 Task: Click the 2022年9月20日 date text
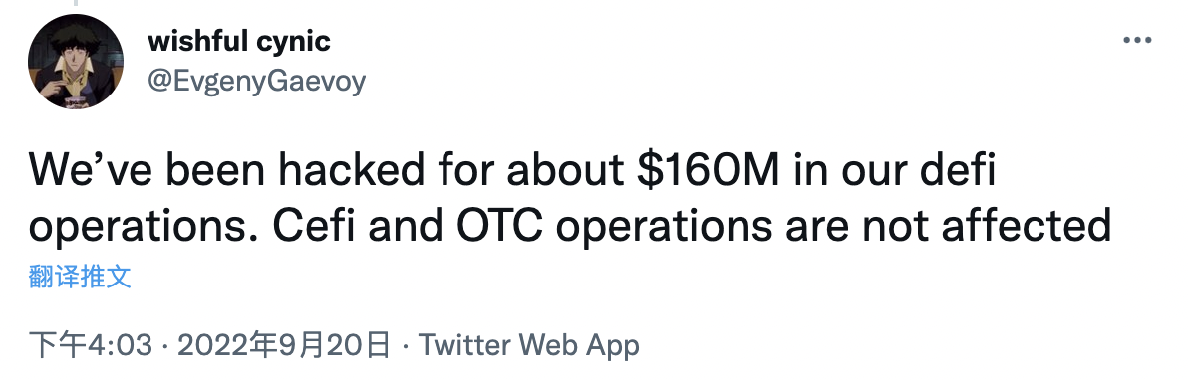coord(284,346)
